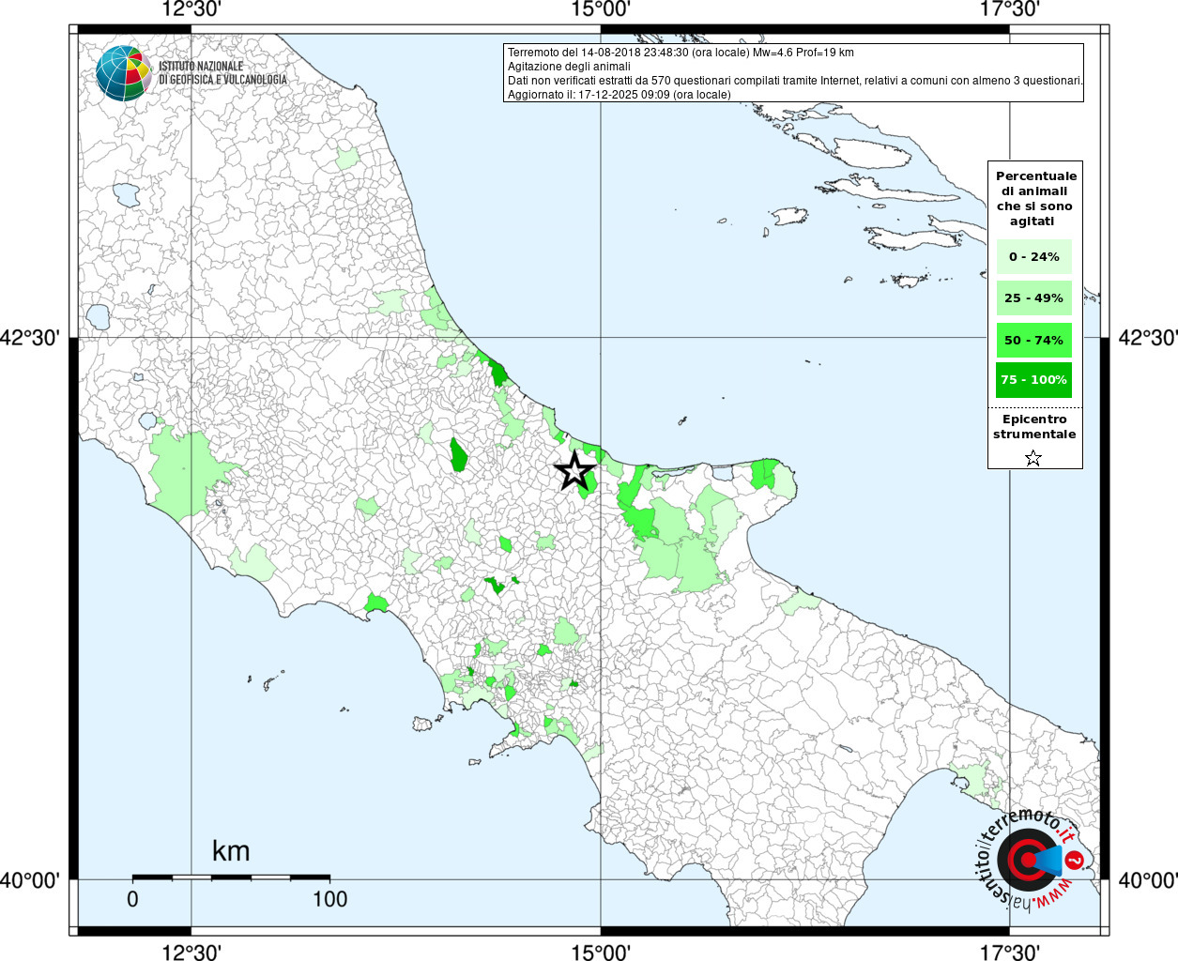Click the 'Epicentro strumentale' legend label
1178x961 pixels.
tap(1034, 427)
